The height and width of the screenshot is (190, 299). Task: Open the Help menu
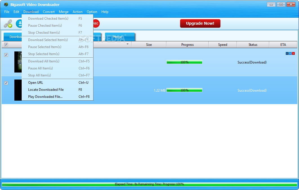point(105,12)
